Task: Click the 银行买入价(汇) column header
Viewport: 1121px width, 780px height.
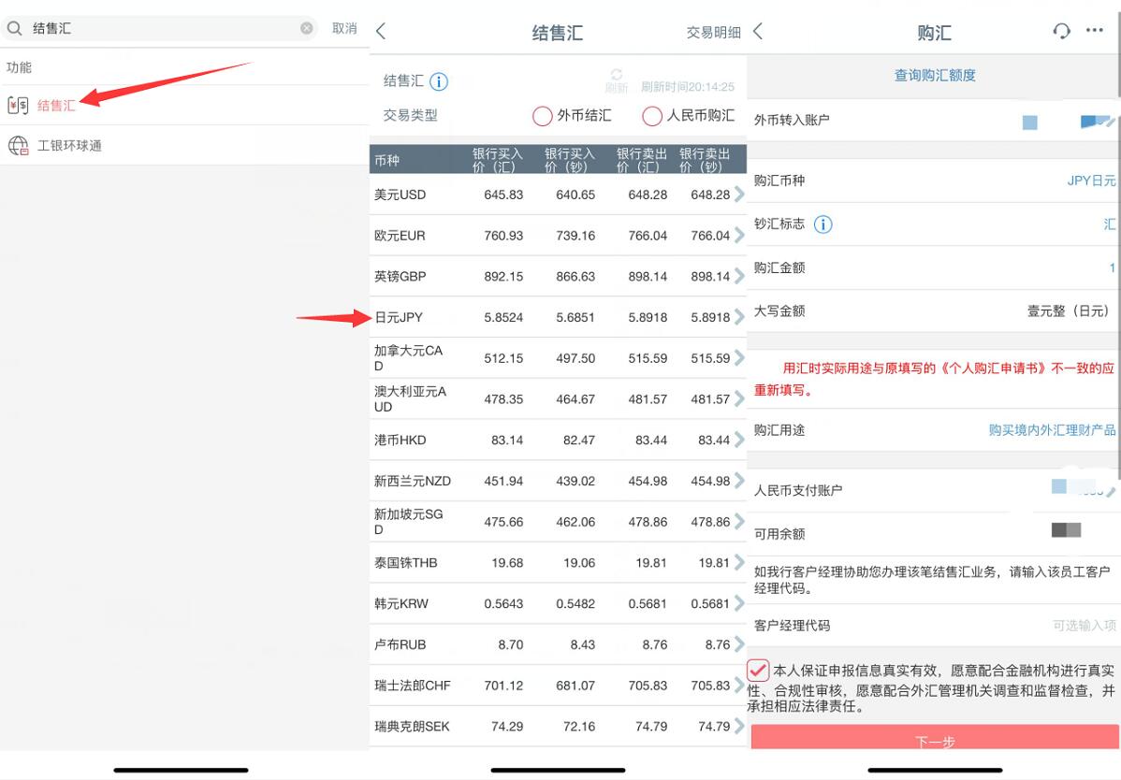Action: pyautogui.click(x=498, y=160)
